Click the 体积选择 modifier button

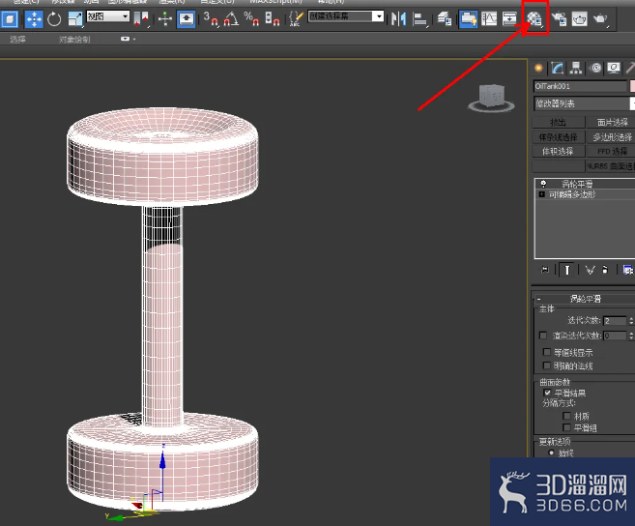point(558,151)
